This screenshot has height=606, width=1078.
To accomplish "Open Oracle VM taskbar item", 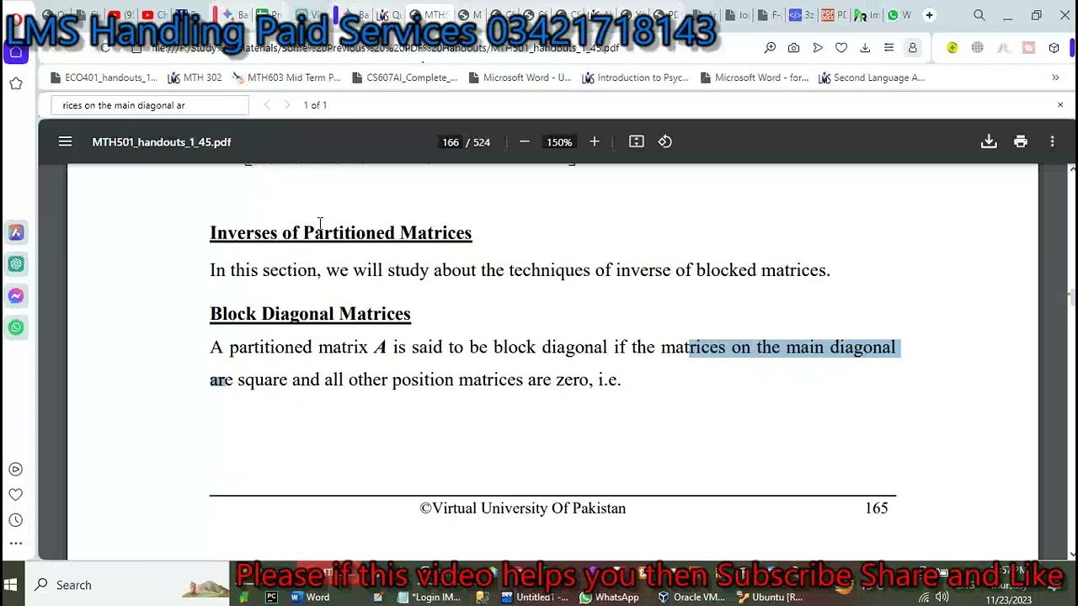I will pyautogui.click(x=691, y=598).
